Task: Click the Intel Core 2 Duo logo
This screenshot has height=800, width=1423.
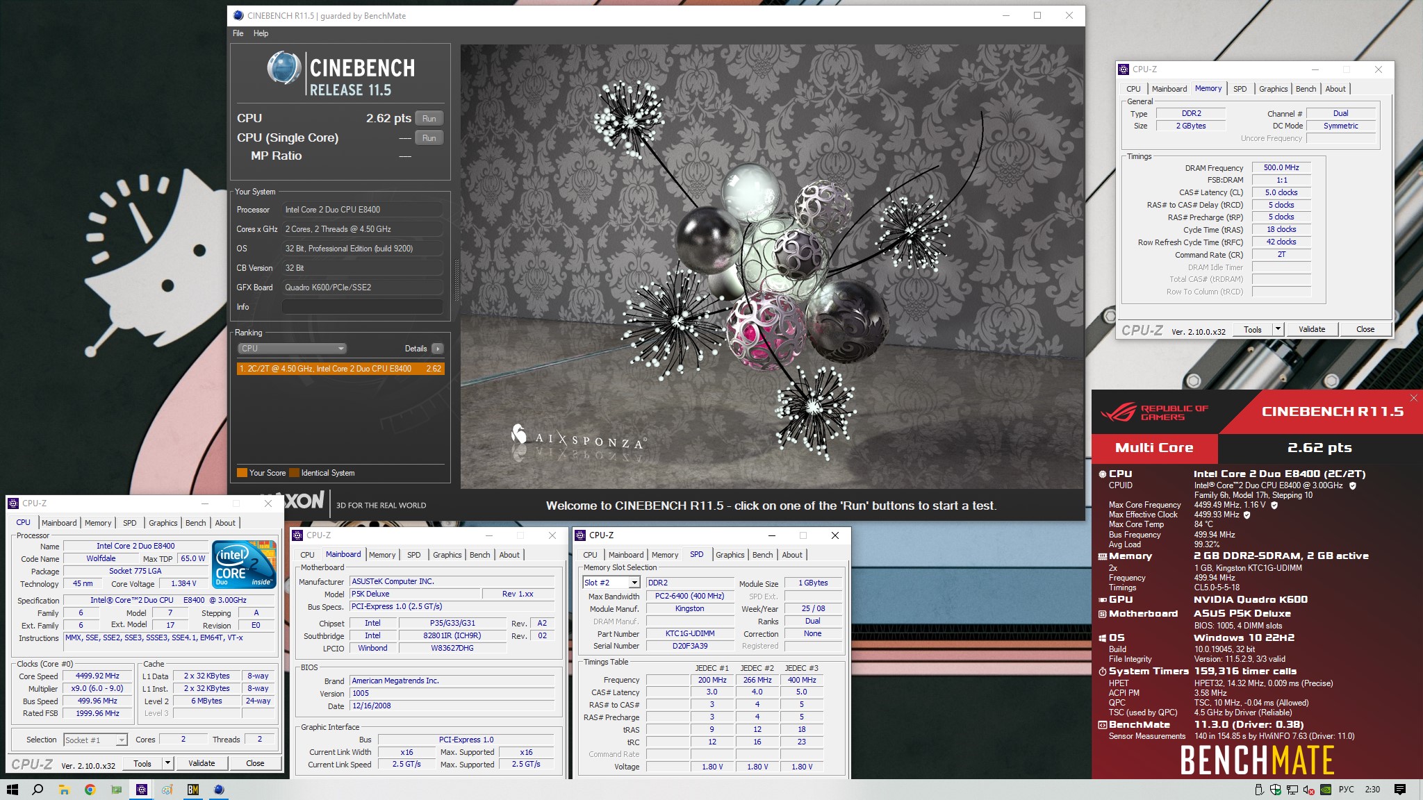Action: [245, 564]
